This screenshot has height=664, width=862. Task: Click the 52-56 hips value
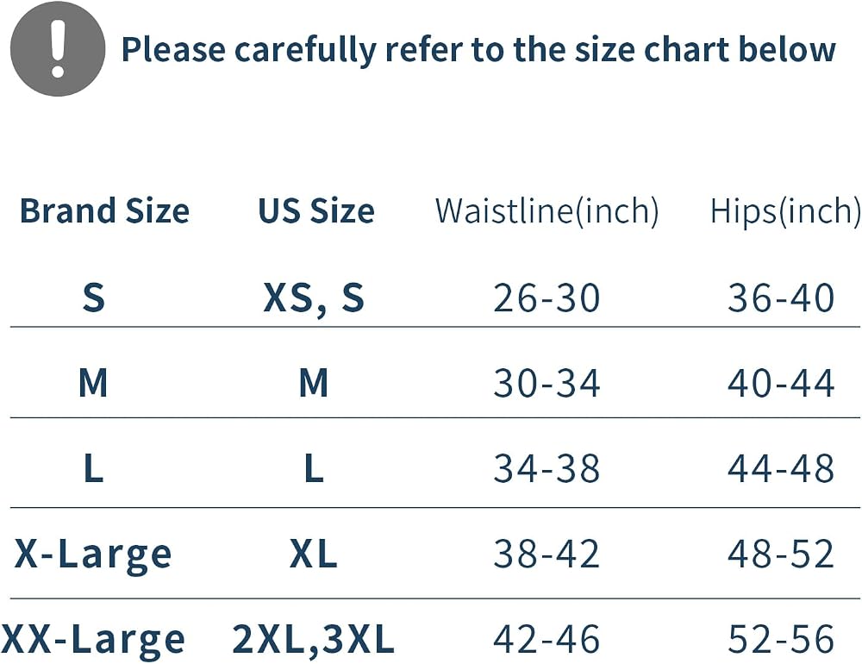(781, 639)
